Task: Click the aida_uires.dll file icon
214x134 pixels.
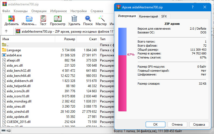Action: [x=4, y=106]
